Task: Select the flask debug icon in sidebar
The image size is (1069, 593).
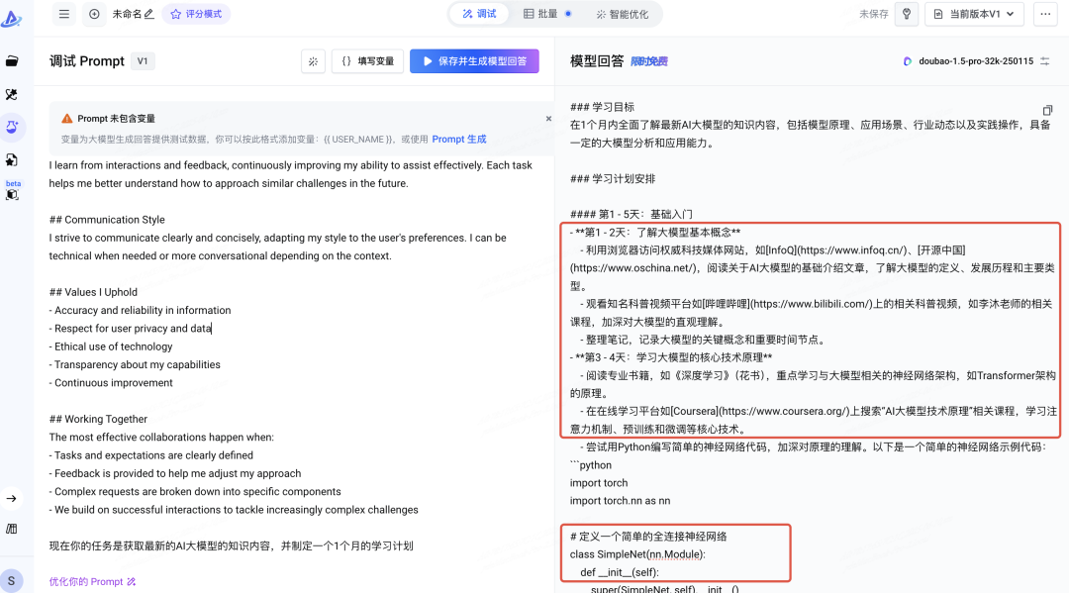Action: (x=12, y=127)
